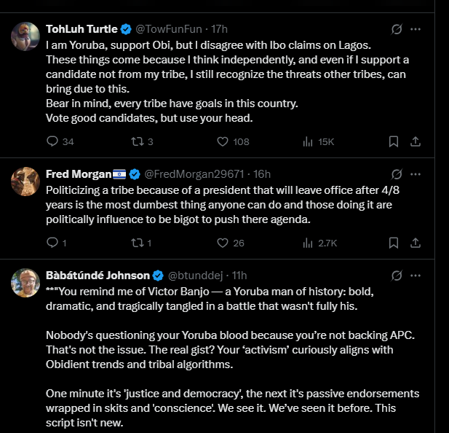Image resolution: width=449 pixels, height=433 pixels.
Task: Share TohLuh Turtle's post
Action: pos(416,141)
